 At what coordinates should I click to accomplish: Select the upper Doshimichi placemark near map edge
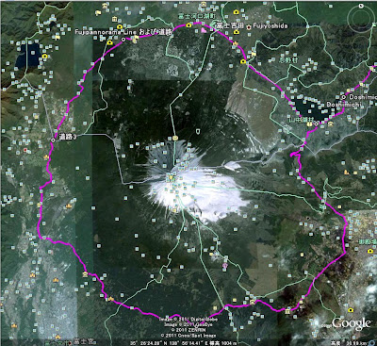click(x=344, y=97)
